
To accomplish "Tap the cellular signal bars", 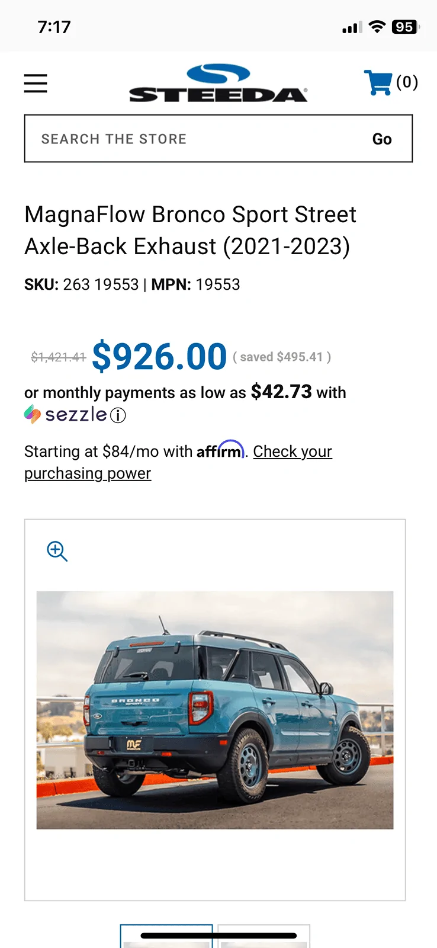I will tap(352, 27).
